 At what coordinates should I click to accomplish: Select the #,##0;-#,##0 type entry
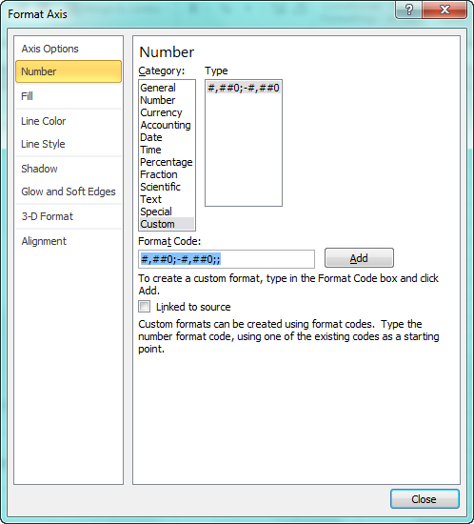click(244, 88)
